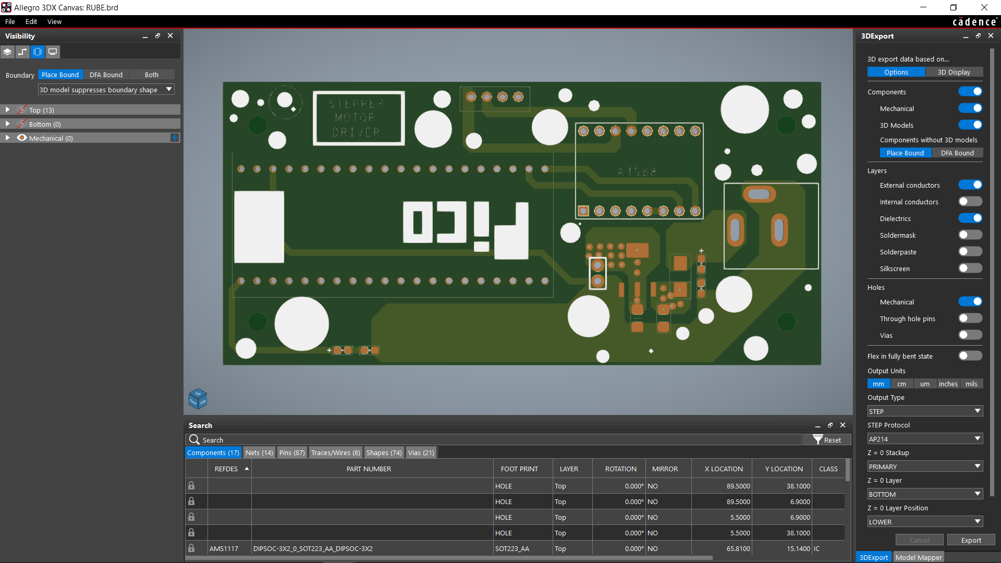
Task: Open the File menu
Action: point(10,21)
